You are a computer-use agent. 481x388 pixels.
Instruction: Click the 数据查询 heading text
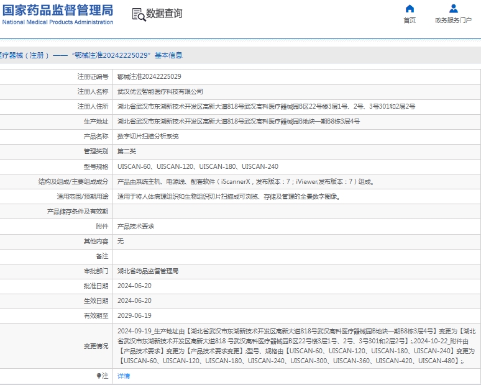164,14
